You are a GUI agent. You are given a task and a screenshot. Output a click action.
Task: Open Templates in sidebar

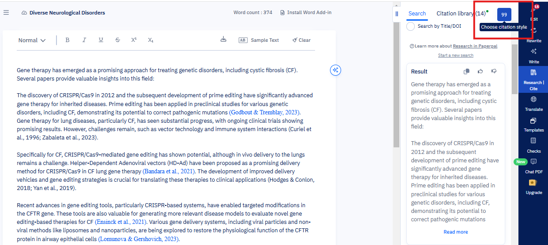click(x=534, y=124)
